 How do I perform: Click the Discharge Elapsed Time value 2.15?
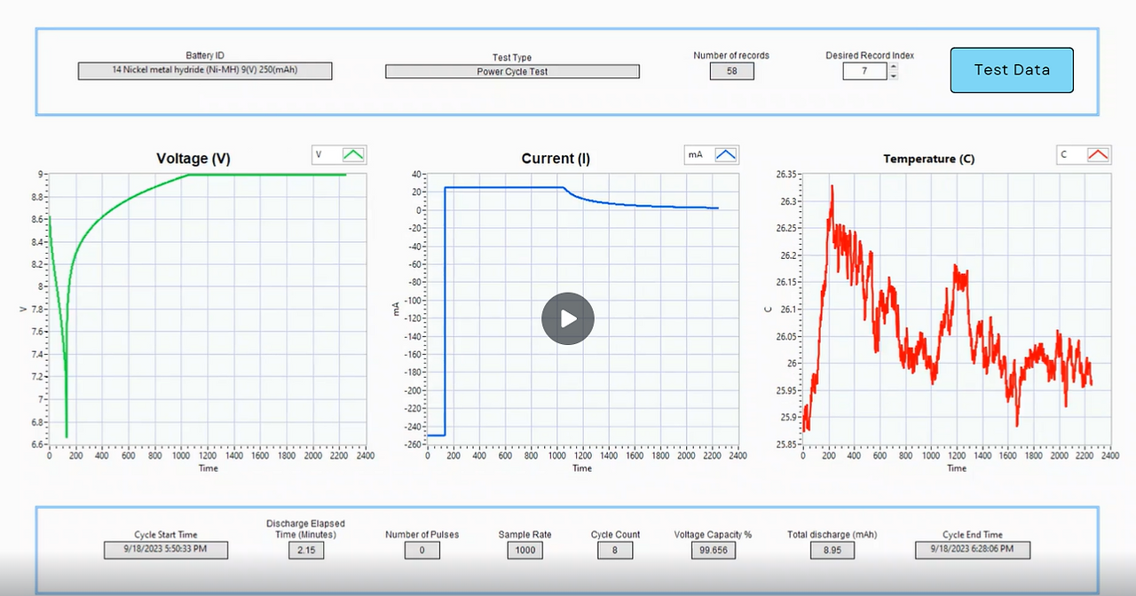(306, 550)
